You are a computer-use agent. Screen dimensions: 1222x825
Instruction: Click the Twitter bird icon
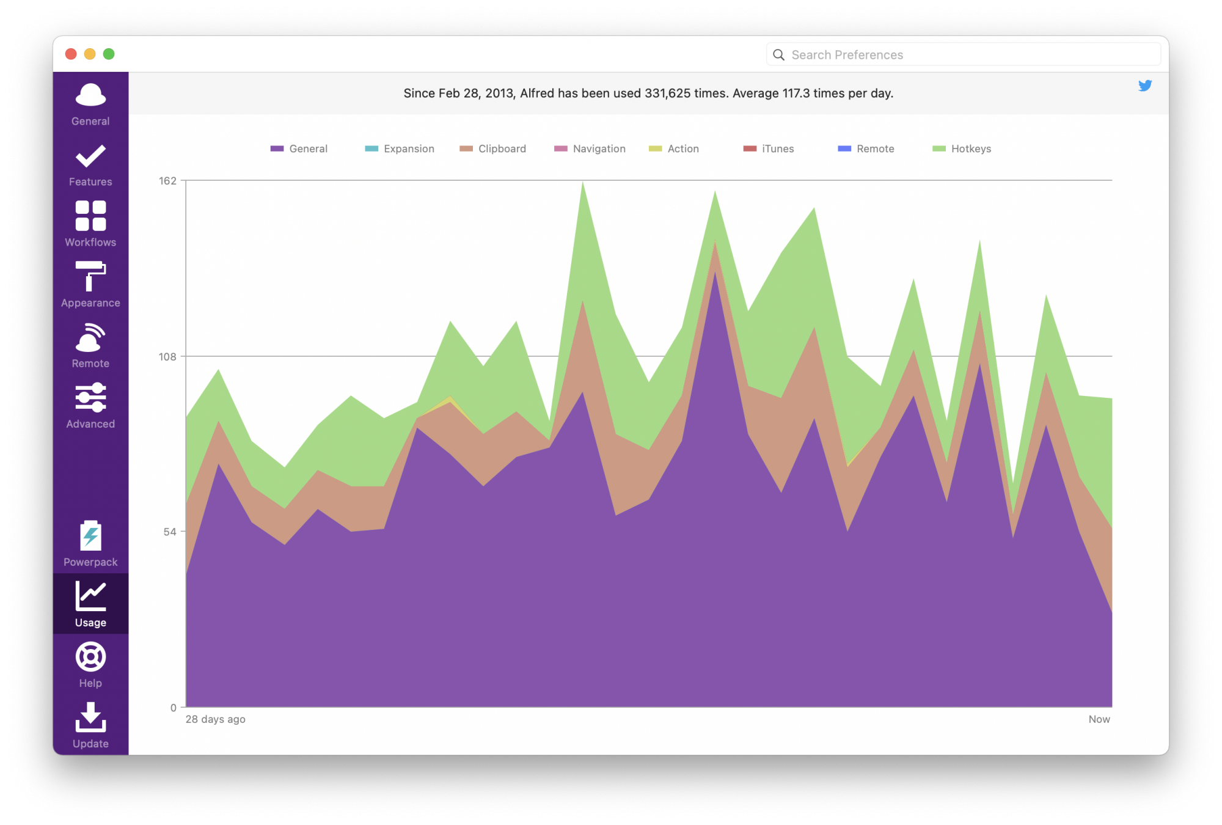coord(1145,86)
